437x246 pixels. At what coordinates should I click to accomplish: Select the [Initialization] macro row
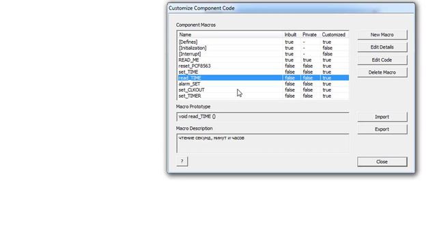(x=263, y=48)
